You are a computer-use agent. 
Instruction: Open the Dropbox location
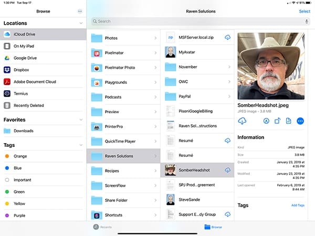(x=21, y=70)
